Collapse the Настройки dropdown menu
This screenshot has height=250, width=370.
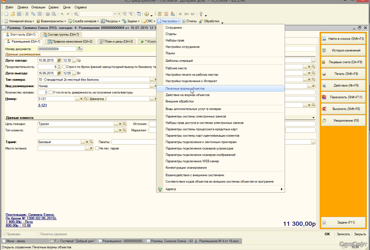[x=168, y=21]
